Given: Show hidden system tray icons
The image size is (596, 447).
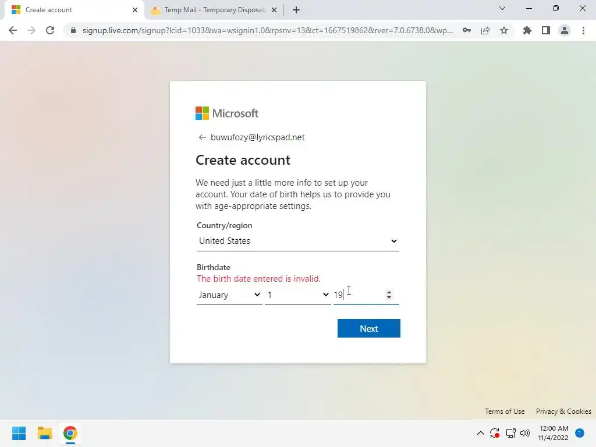Looking at the screenshot, I should coord(480,433).
